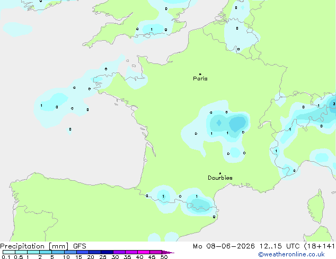Pick the dark navy swatch between 25 and 30
The image size is (336, 259).
tap(107, 252)
